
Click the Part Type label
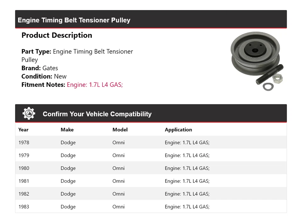[36, 52]
